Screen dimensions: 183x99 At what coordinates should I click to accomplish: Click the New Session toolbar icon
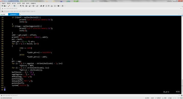[x=2, y=6]
